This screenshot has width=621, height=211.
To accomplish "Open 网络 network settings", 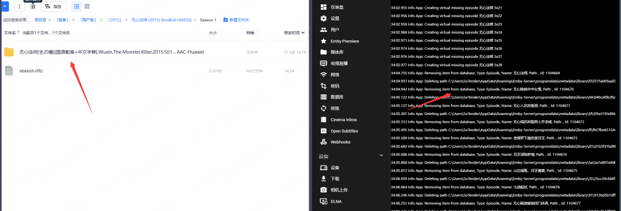I will (335, 74).
